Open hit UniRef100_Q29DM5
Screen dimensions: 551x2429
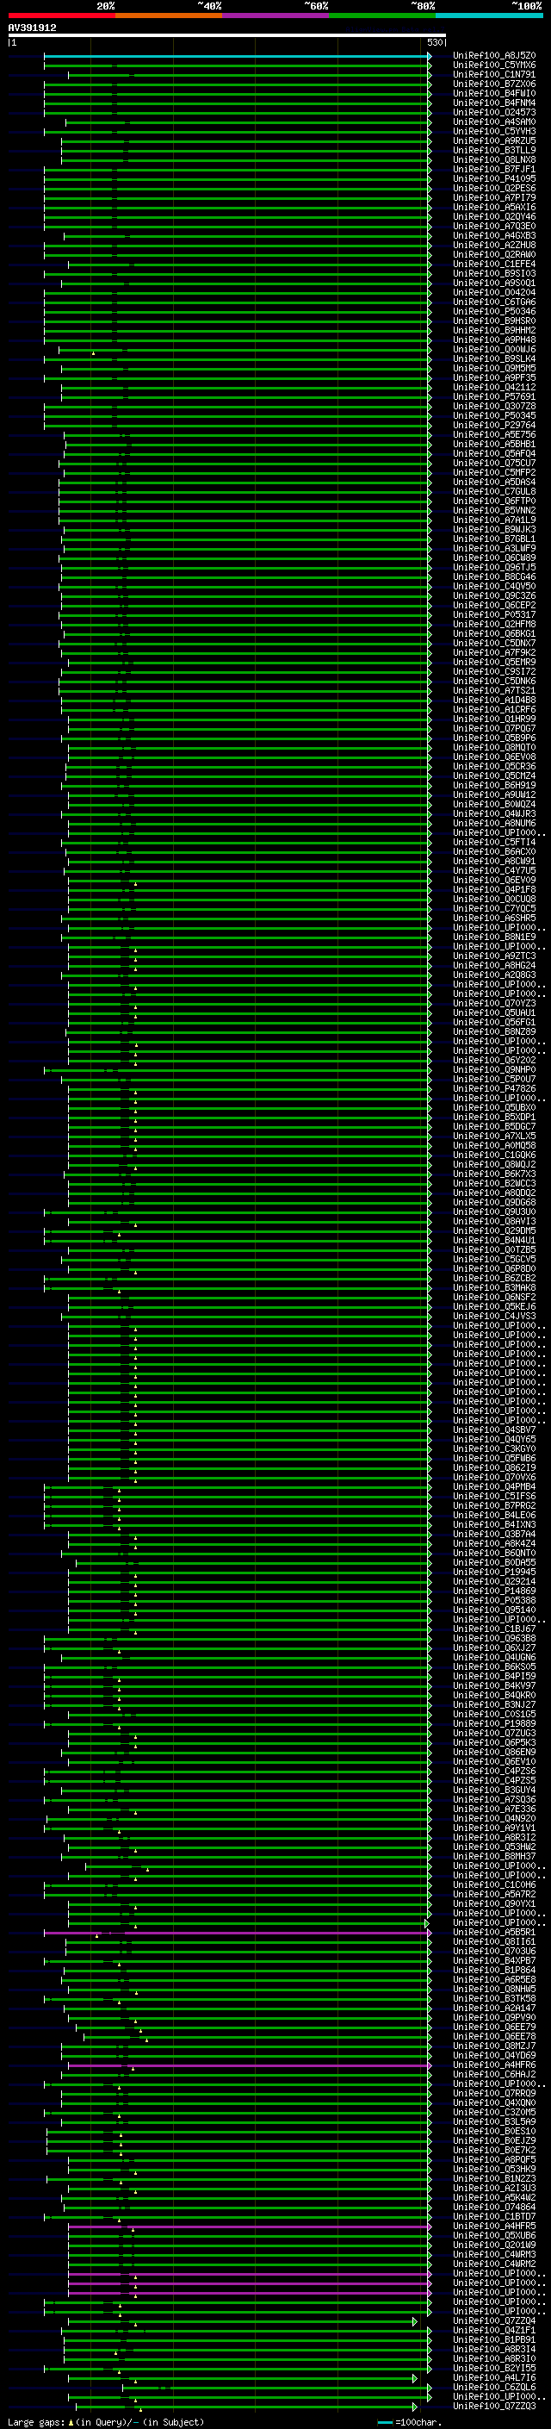click(494, 1230)
